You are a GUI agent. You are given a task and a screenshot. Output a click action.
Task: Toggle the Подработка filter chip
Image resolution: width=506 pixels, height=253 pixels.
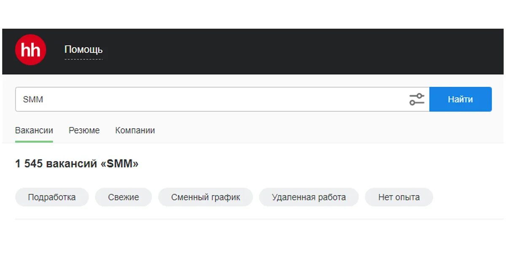[52, 197]
